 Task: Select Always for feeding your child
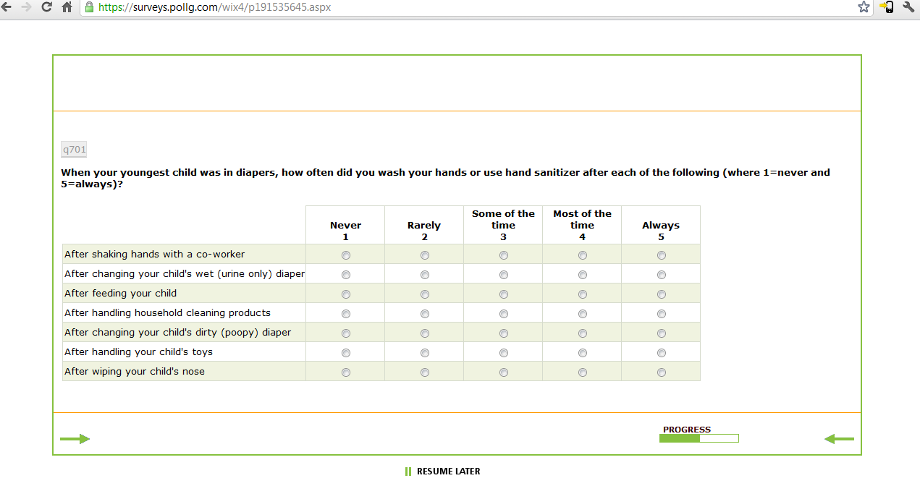[661, 294]
